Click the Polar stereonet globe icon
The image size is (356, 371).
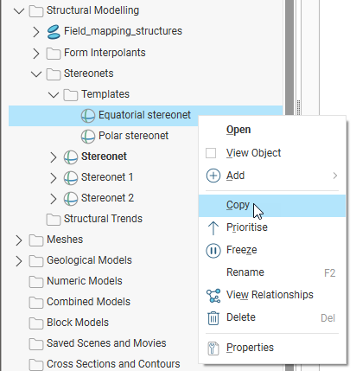(88, 136)
